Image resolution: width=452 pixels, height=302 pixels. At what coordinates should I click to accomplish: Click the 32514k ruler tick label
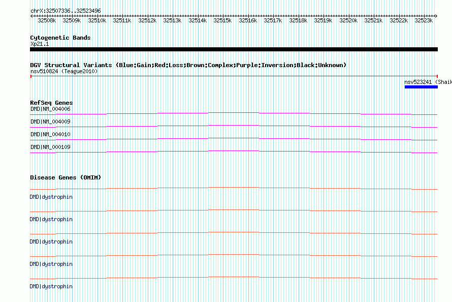(198, 21)
